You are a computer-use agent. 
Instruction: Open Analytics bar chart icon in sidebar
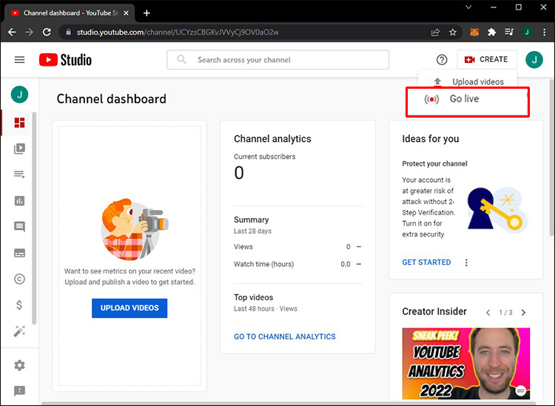click(19, 201)
